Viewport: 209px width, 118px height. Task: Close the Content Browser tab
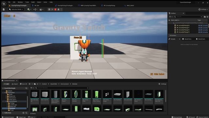[17, 81]
